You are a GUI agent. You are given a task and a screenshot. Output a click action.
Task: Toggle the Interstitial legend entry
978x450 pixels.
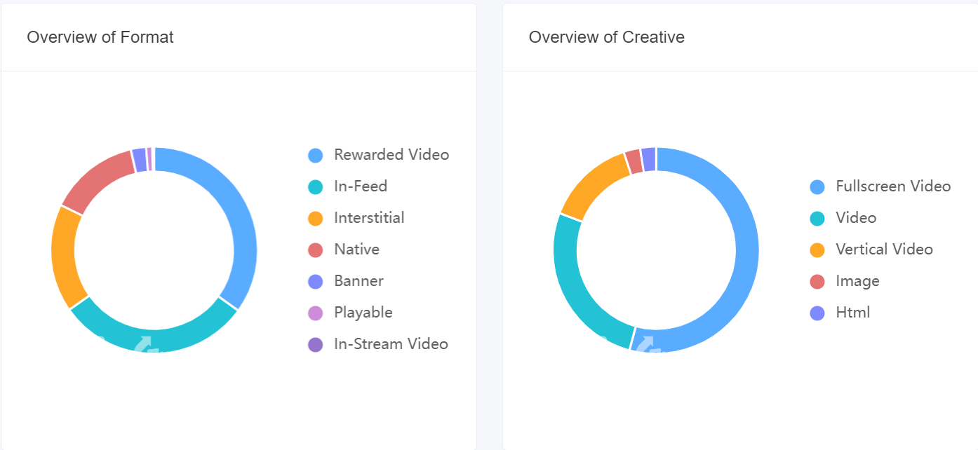[368, 218]
